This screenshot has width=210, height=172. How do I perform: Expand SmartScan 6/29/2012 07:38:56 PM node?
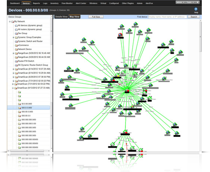point(13,77)
